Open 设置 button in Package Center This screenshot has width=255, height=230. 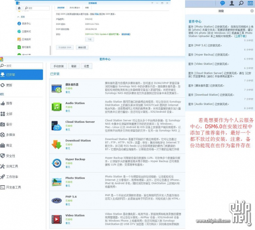(x=87, y=66)
